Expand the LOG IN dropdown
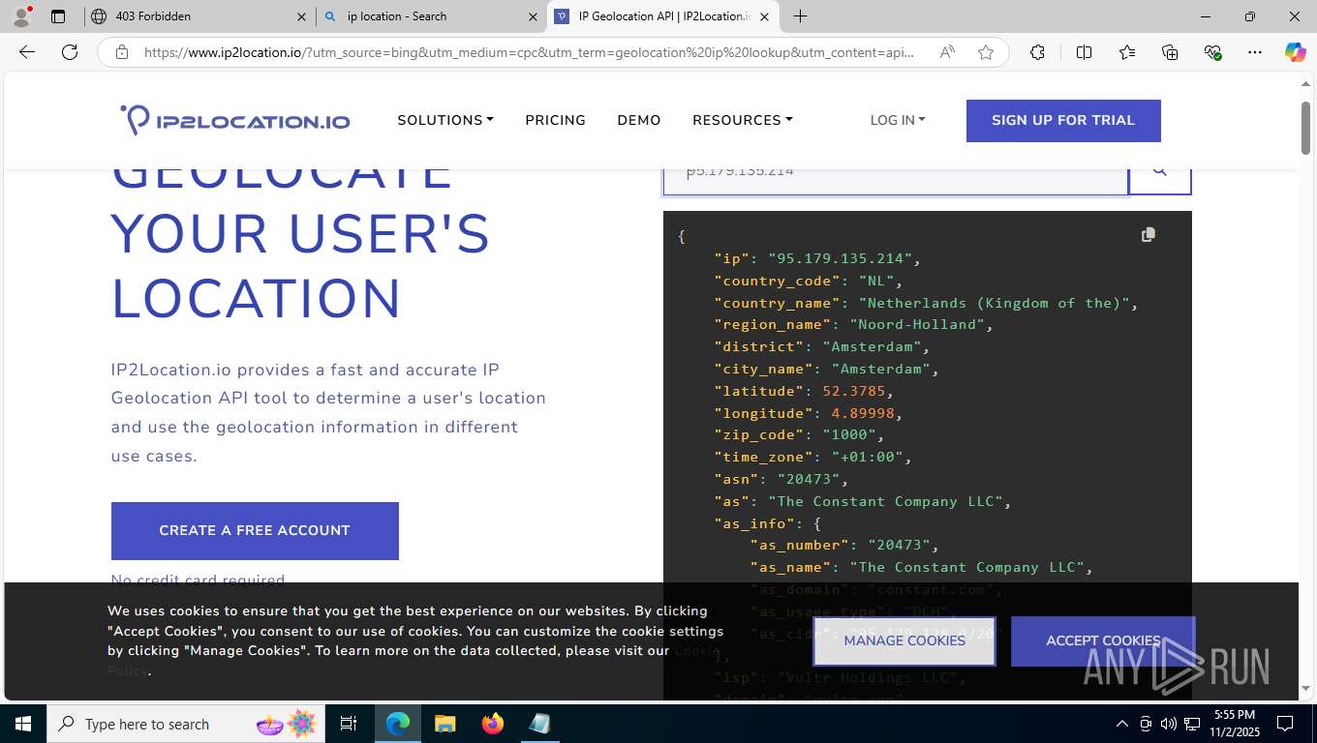The height and width of the screenshot is (743, 1317). [898, 120]
